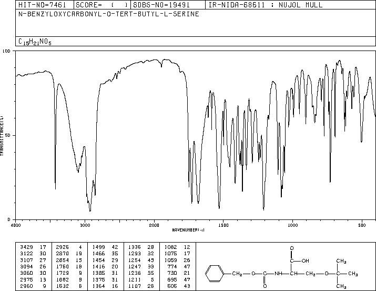376x291 pixels.
Task: Click the 1364 peak value
Action: coord(98,286)
